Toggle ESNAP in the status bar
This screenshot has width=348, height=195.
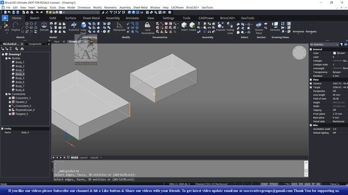click(264, 184)
